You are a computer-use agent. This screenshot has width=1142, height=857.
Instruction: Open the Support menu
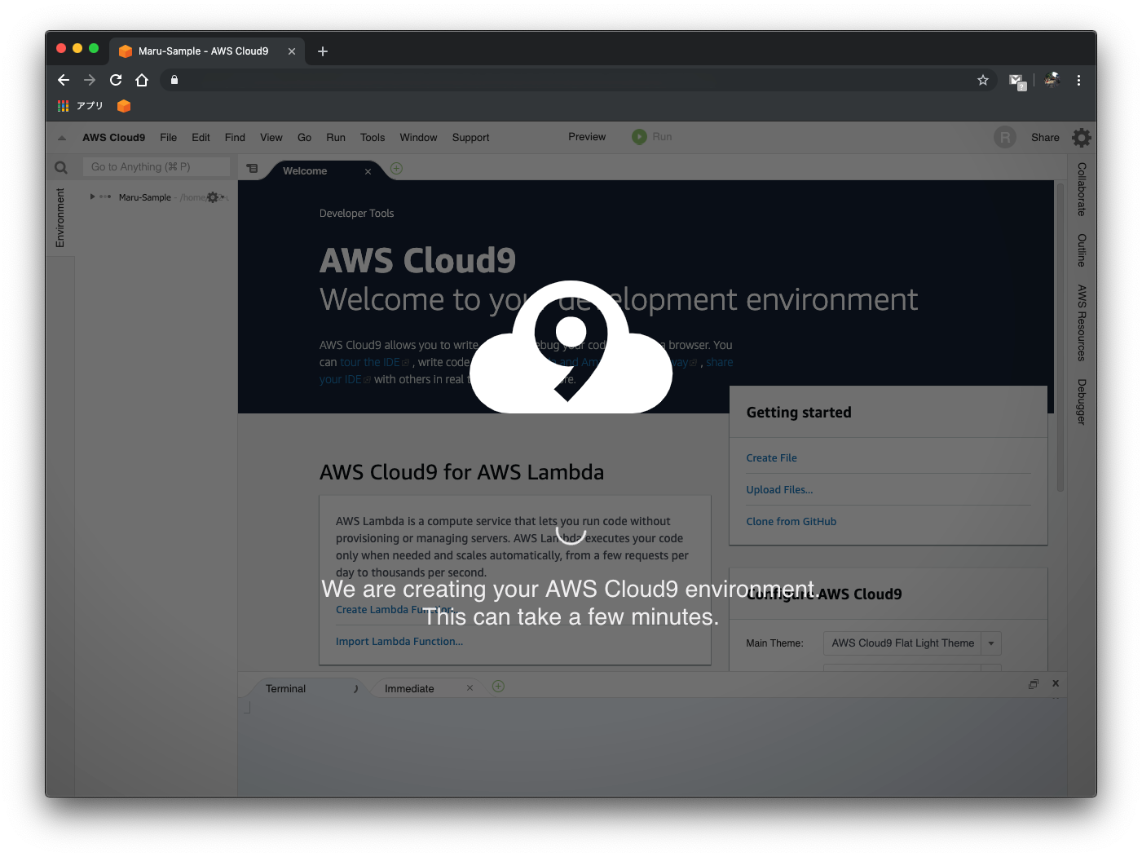(x=470, y=138)
